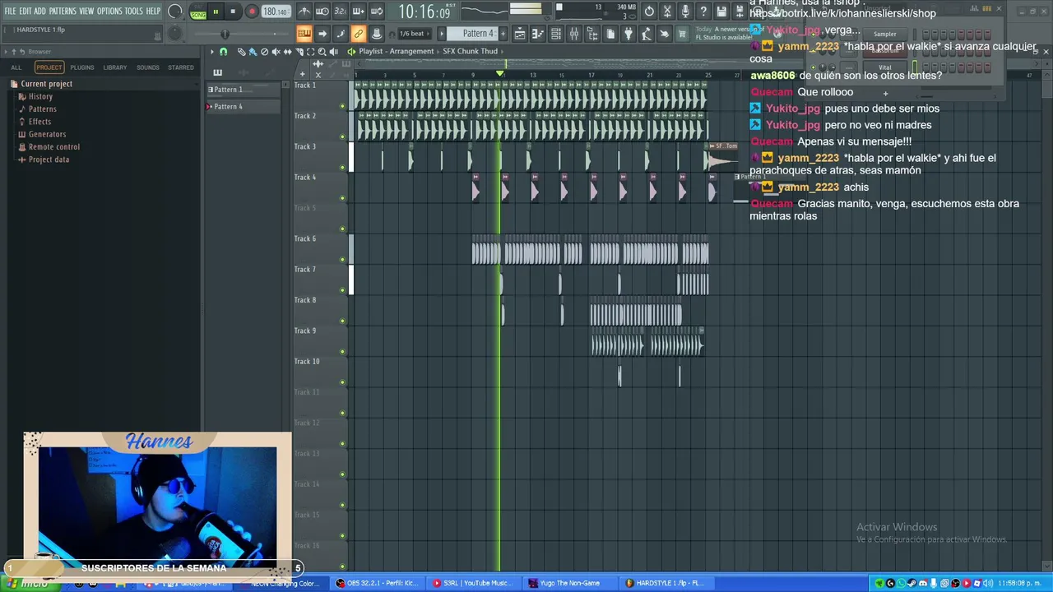
Task: Open the EDIT menu
Action: pos(26,11)
